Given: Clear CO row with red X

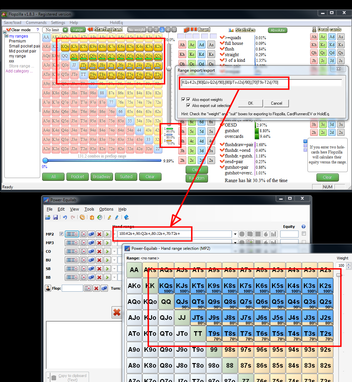Looking at the screenshot, I should pyautogui.click(x=99, y=251).
